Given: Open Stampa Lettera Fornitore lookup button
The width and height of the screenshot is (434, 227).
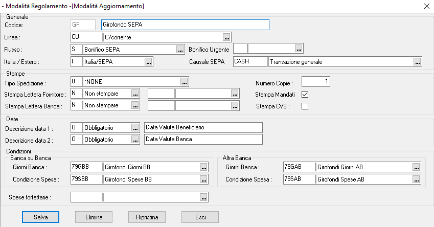Looking at the screenshot, I should point(135,94).
